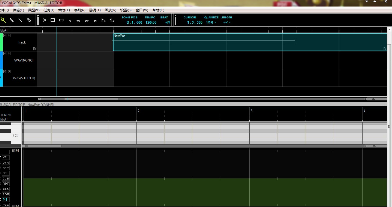Open the Track (T) menu
The width and height of the screenshot is (392, 207).
pos(64,10)
